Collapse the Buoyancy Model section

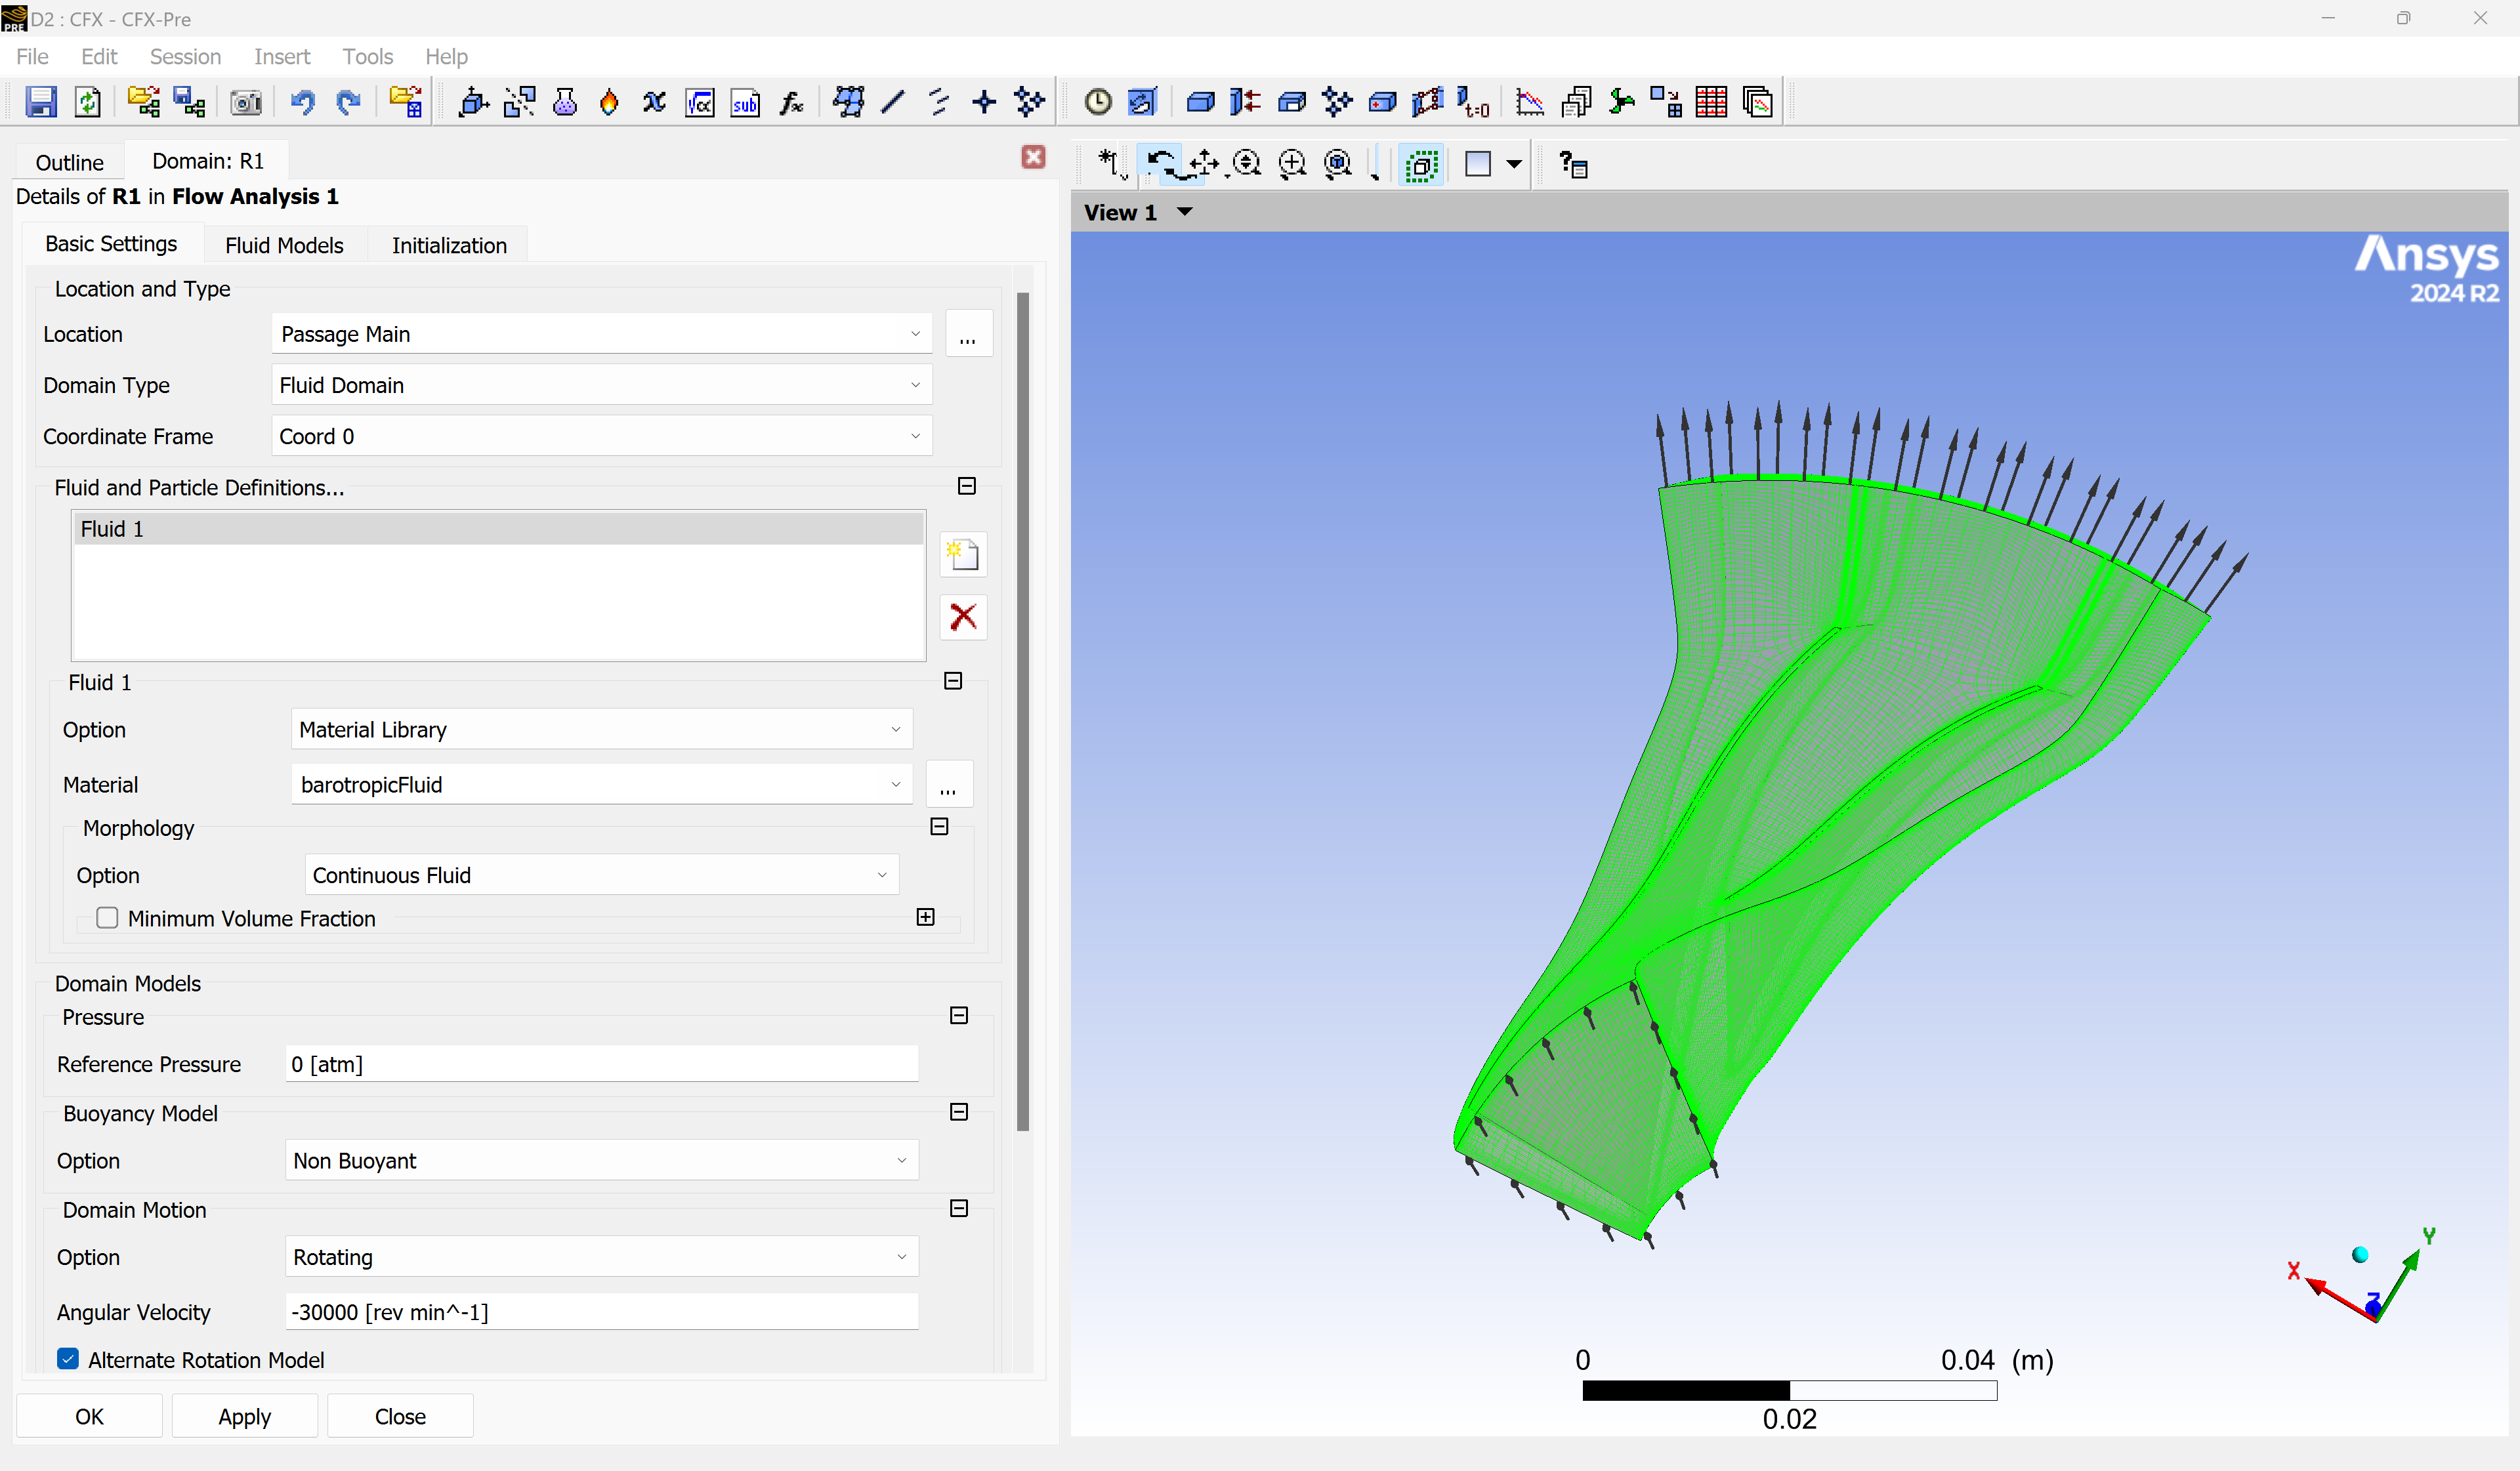(x=958, y=1112)
